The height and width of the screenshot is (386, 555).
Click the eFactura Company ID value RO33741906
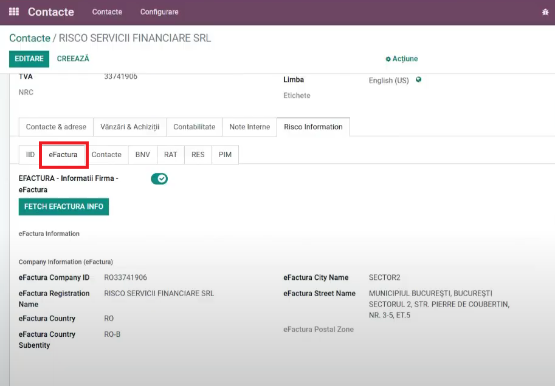125,278
